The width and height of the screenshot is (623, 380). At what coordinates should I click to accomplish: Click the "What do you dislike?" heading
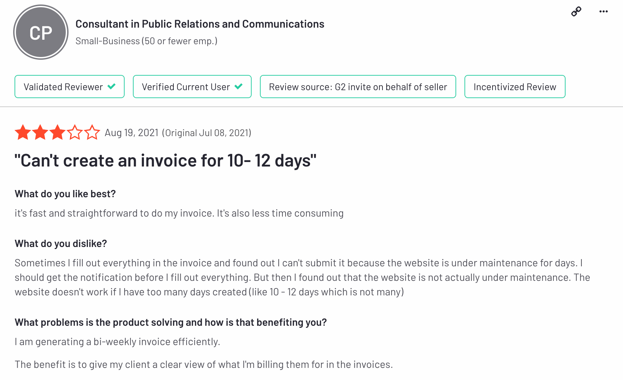coord(61,244)
